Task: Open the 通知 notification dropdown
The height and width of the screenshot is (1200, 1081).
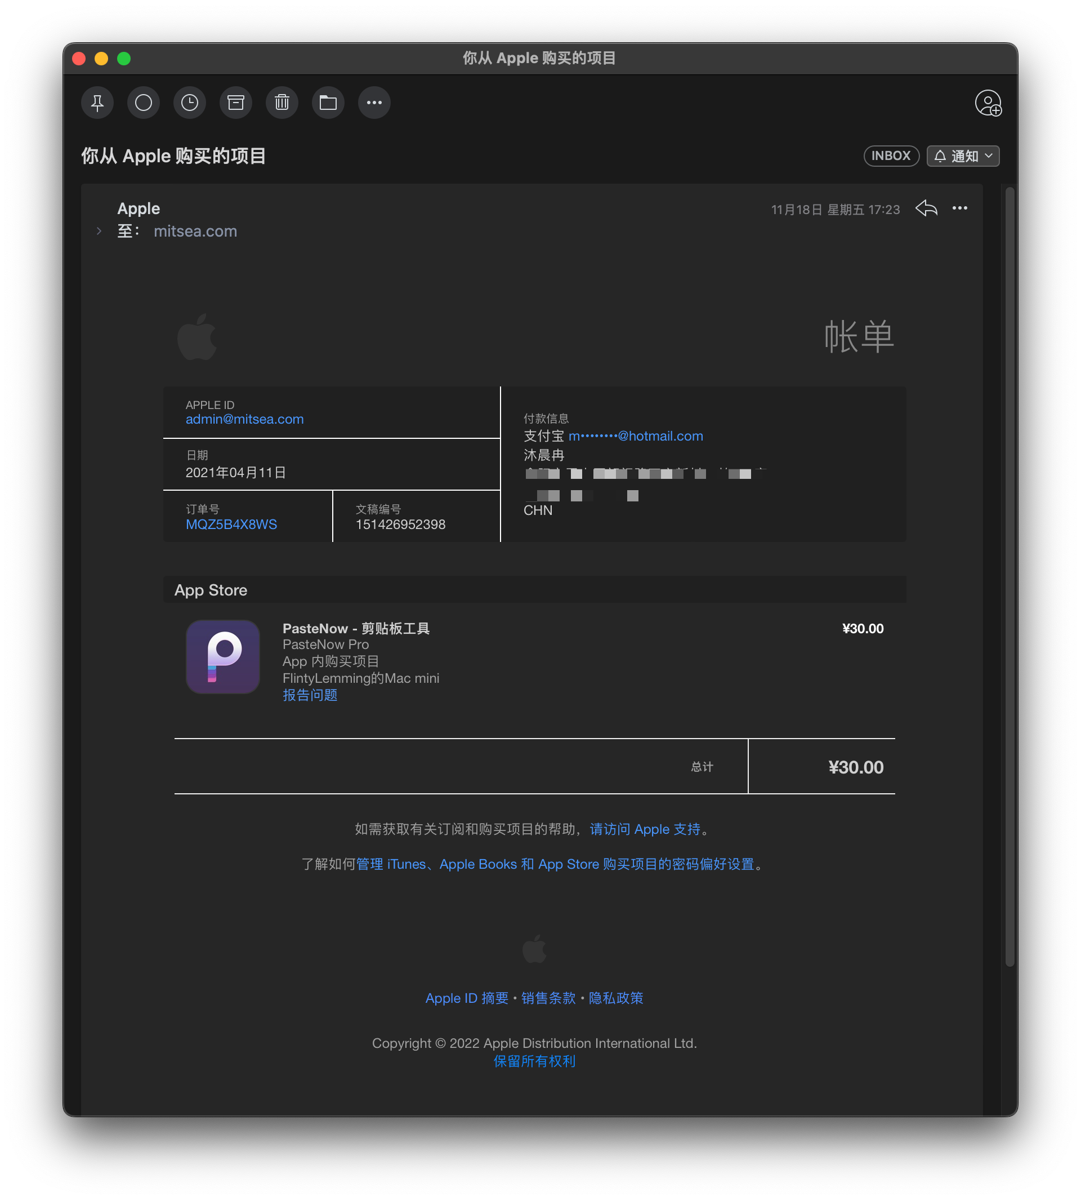Action: 963,155
